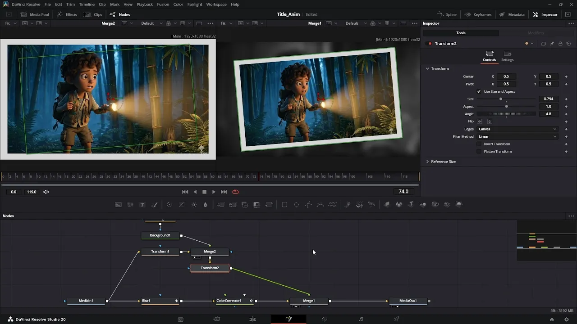This screenshot has width=577, height=324.
Task: Add an Ellipse mask from the toolbar
Action: (296, 204)
